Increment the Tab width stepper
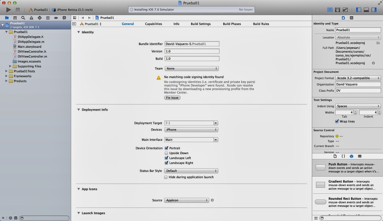Viewport: 383px width, 221px height. pyautogui.click(x=355, y=111)
